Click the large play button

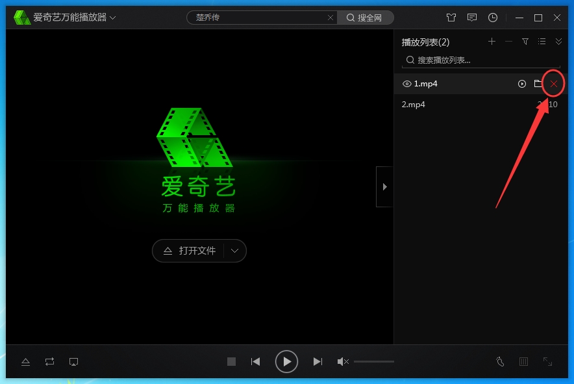point(286,362)
